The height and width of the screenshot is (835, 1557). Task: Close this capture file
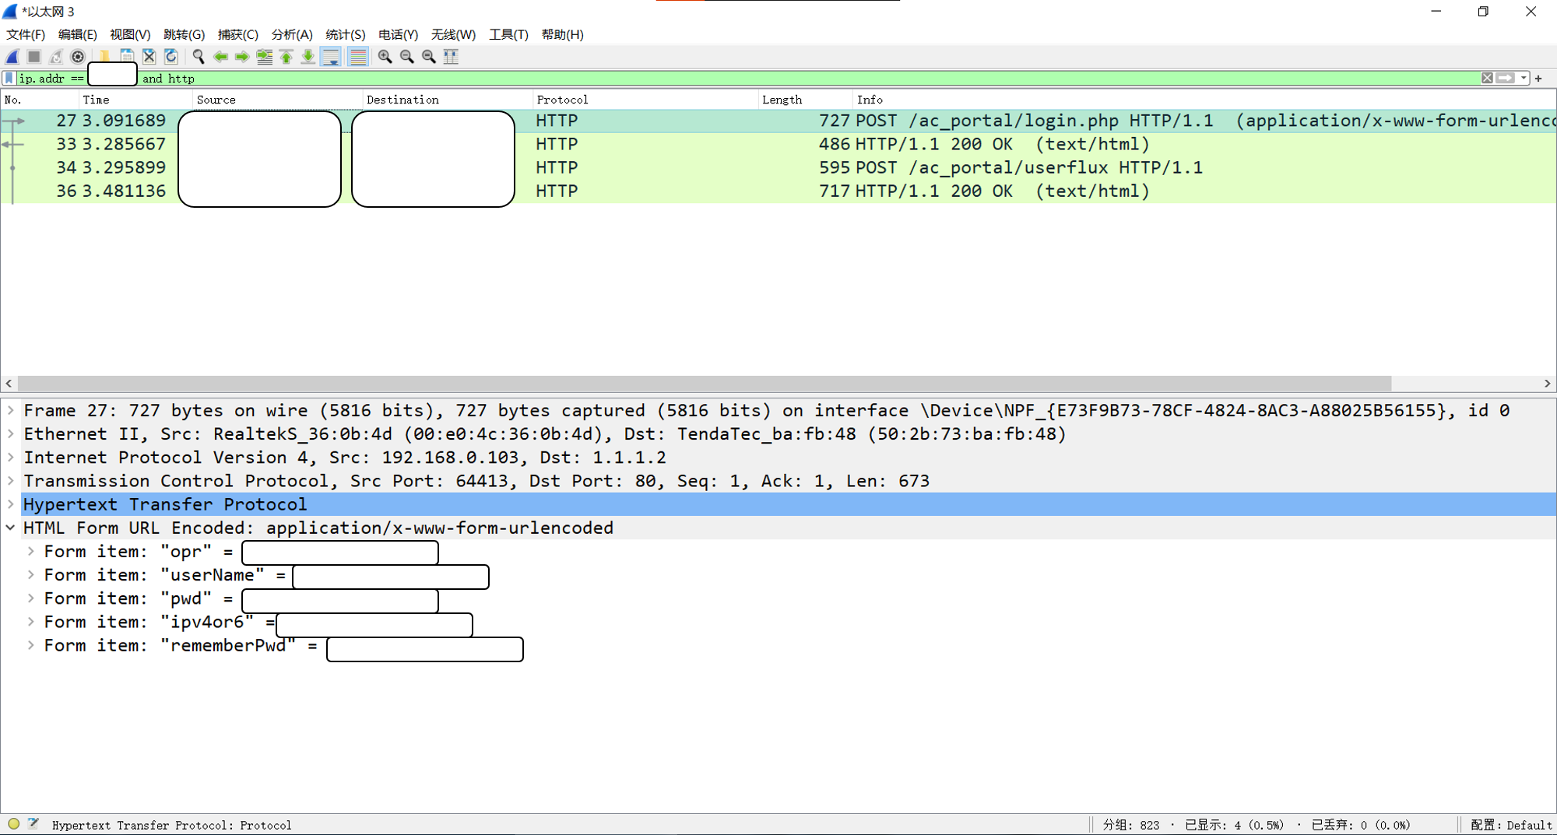click(x=149, y=57)
